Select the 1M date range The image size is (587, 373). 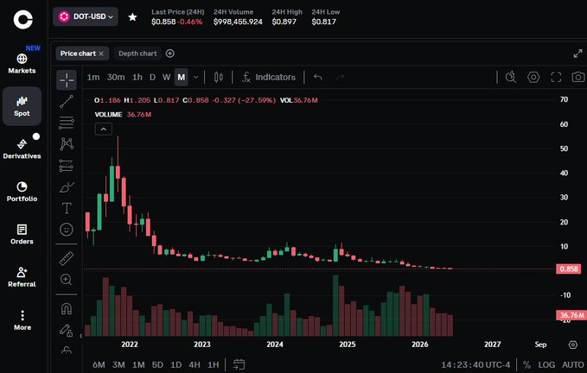tap(138, 364)
